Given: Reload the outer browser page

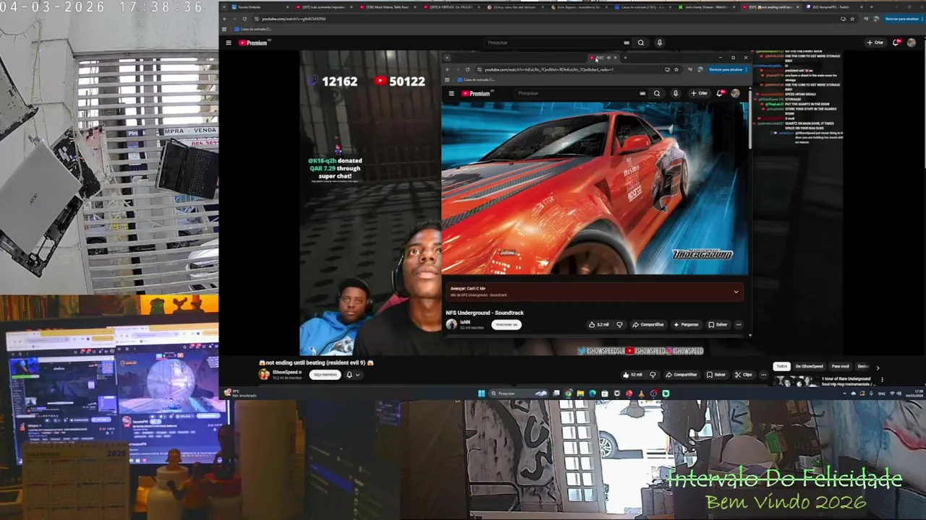Looking at the screenshot, I should [x=245, y=19].
